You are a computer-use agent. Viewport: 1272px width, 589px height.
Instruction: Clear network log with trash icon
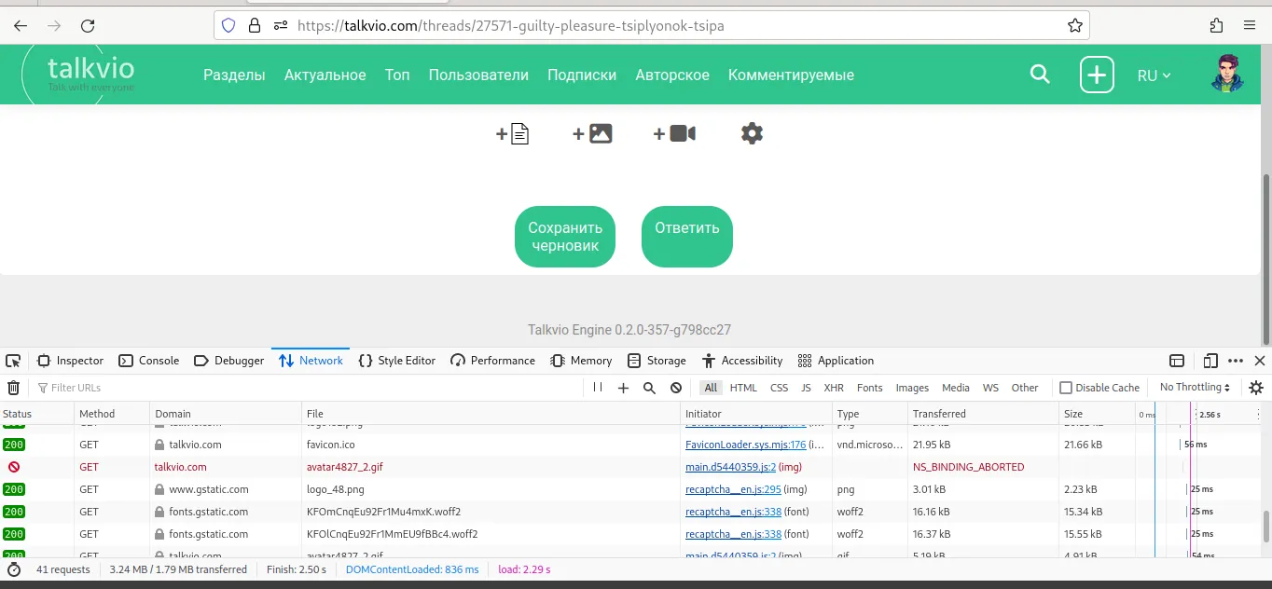(x=14, y=388)
